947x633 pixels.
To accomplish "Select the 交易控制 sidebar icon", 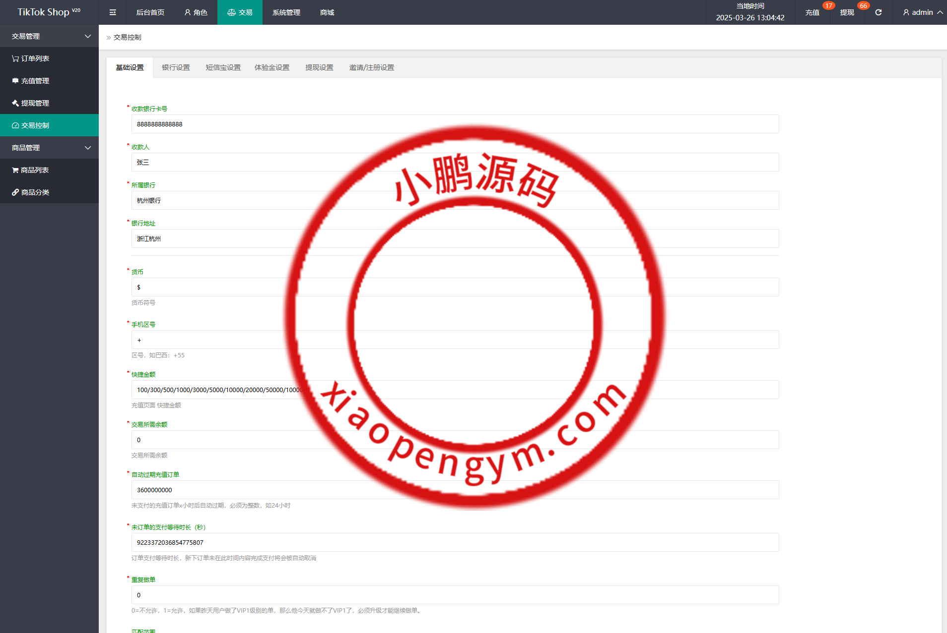I will [x=15, y=125].
